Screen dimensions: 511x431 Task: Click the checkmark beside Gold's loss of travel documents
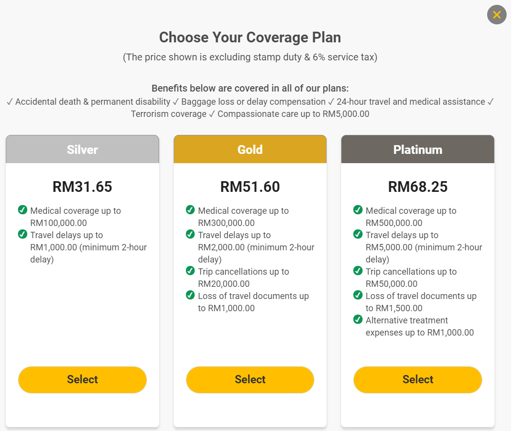[190, 296]
